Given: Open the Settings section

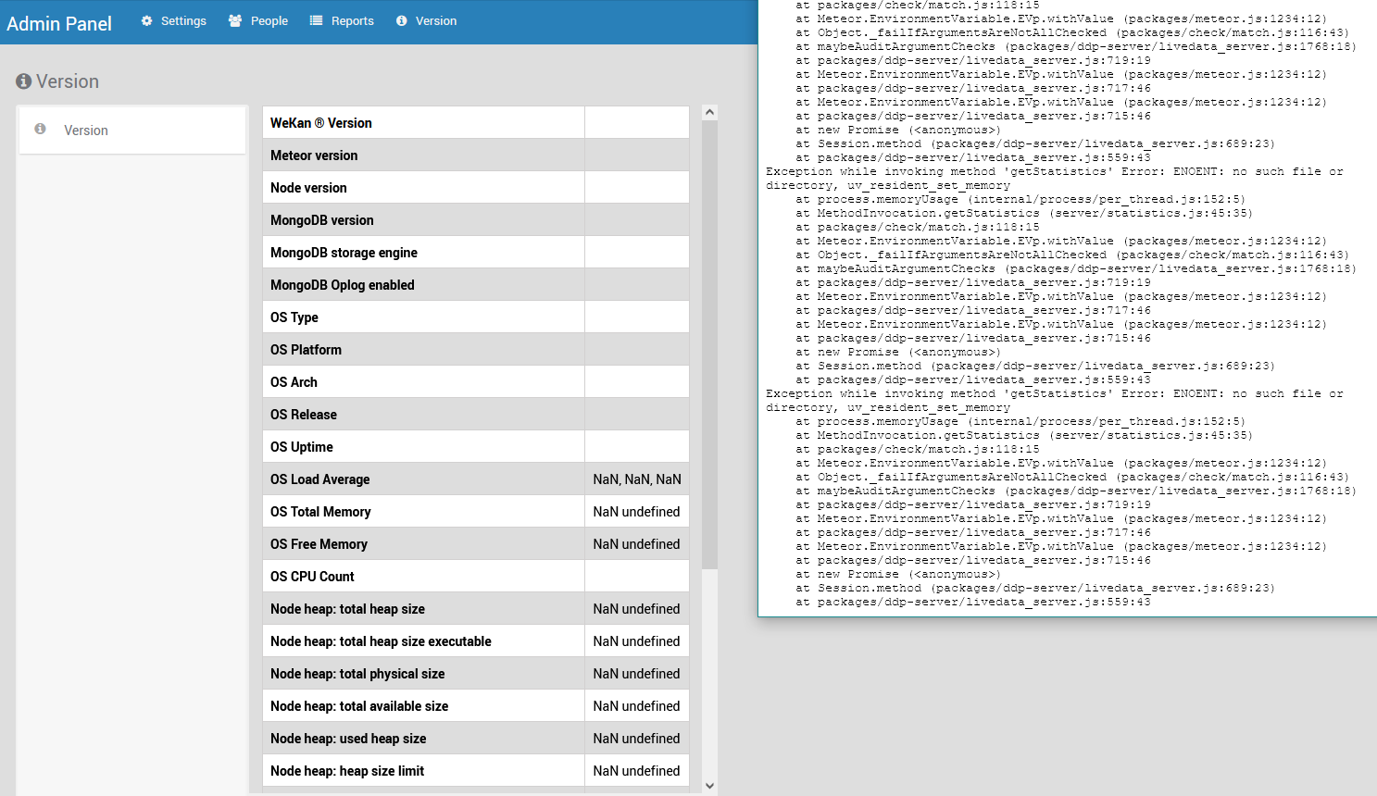Looking at the screenshot, I should pyautogui.click(x=182, y=20).
